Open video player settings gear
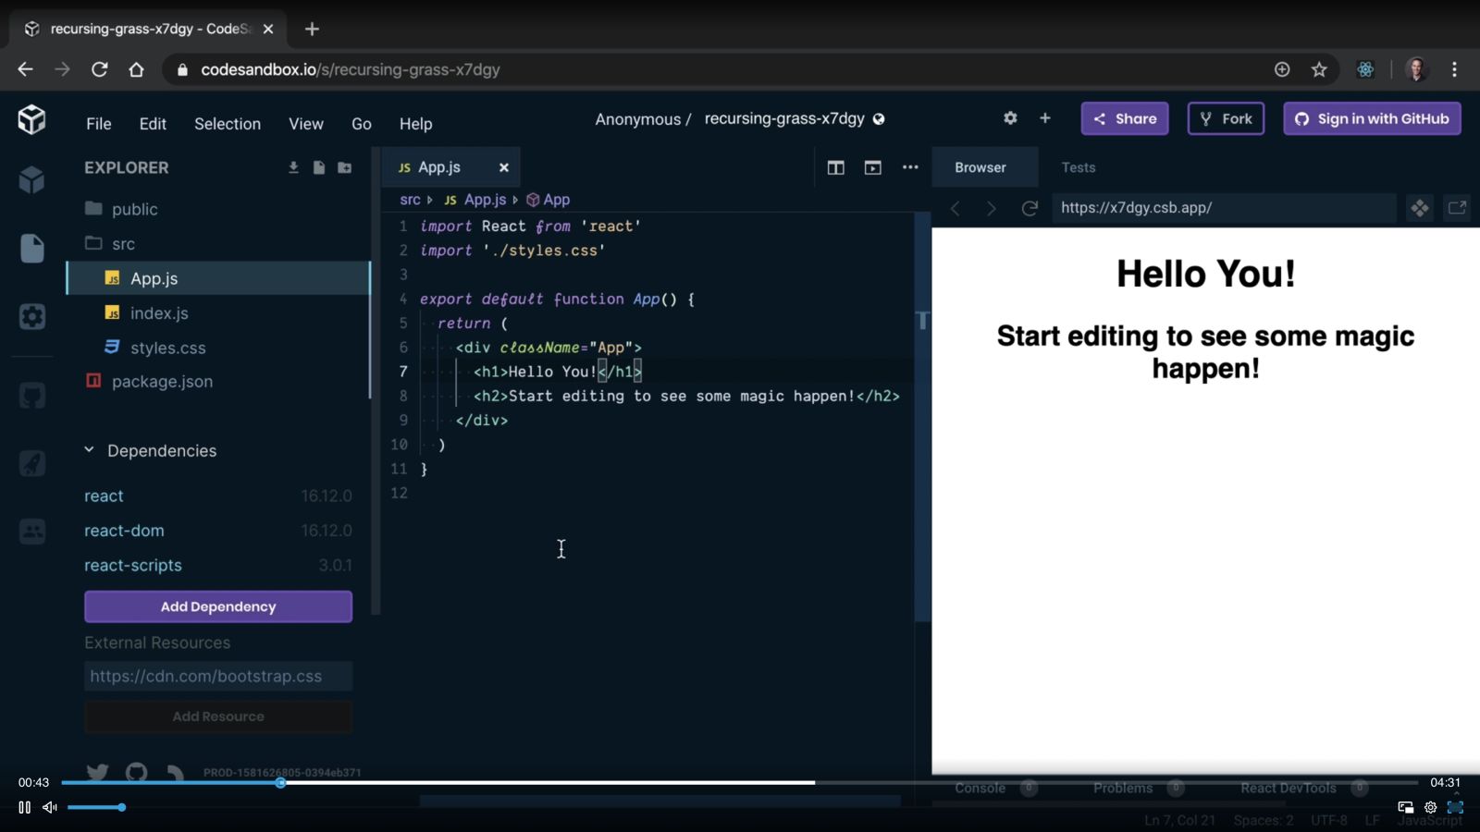1480x832 pixels. (x=1430, y=807)
